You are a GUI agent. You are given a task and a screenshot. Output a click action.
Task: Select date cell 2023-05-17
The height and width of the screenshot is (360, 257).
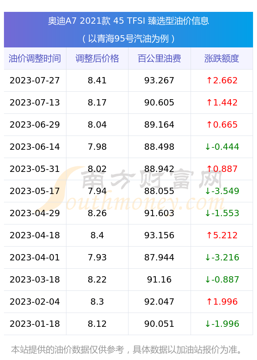coord(35,191)
